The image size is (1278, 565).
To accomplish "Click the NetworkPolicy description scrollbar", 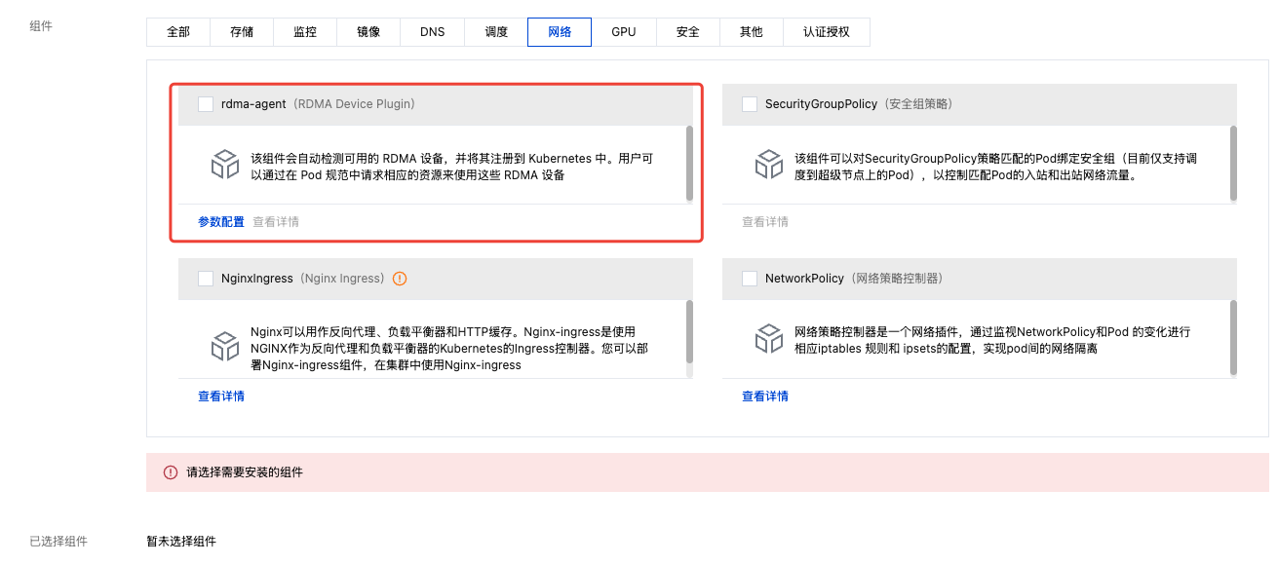I will (x=1234, y=337).
